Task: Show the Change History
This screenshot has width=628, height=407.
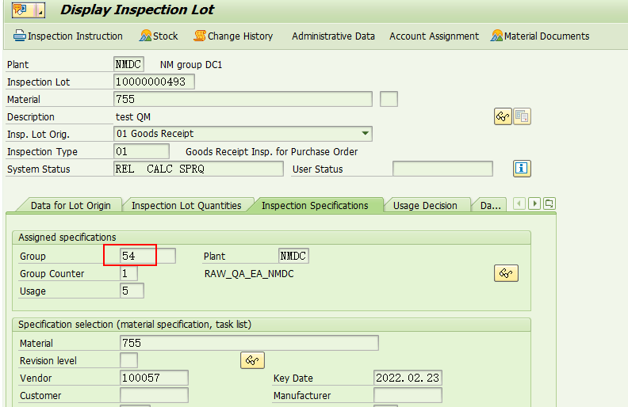Action: pyautogui.click(x=233, y=36)
